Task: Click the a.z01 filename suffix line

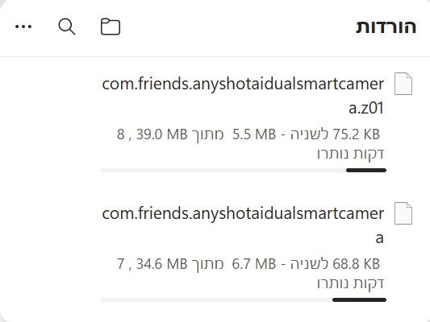Action: coord(366,108)
